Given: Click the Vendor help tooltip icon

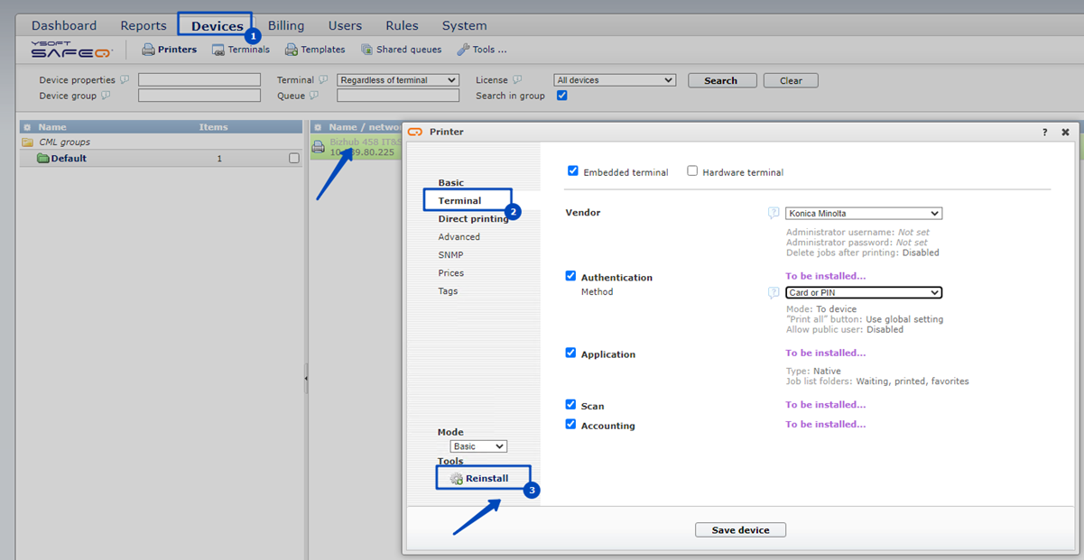Looking at the screenshot, I should 774,214.
